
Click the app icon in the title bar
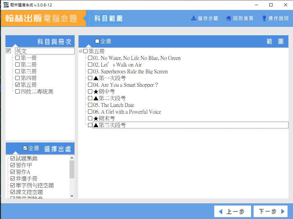(x=6, y=5)
